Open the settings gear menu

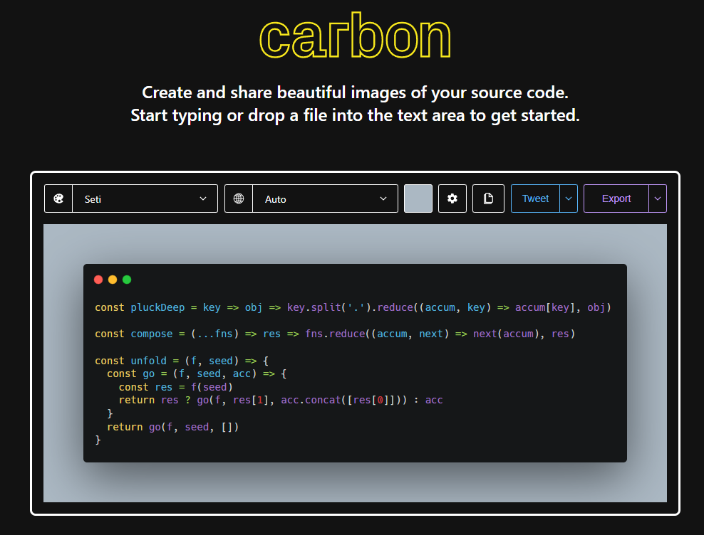click(452, 198)
